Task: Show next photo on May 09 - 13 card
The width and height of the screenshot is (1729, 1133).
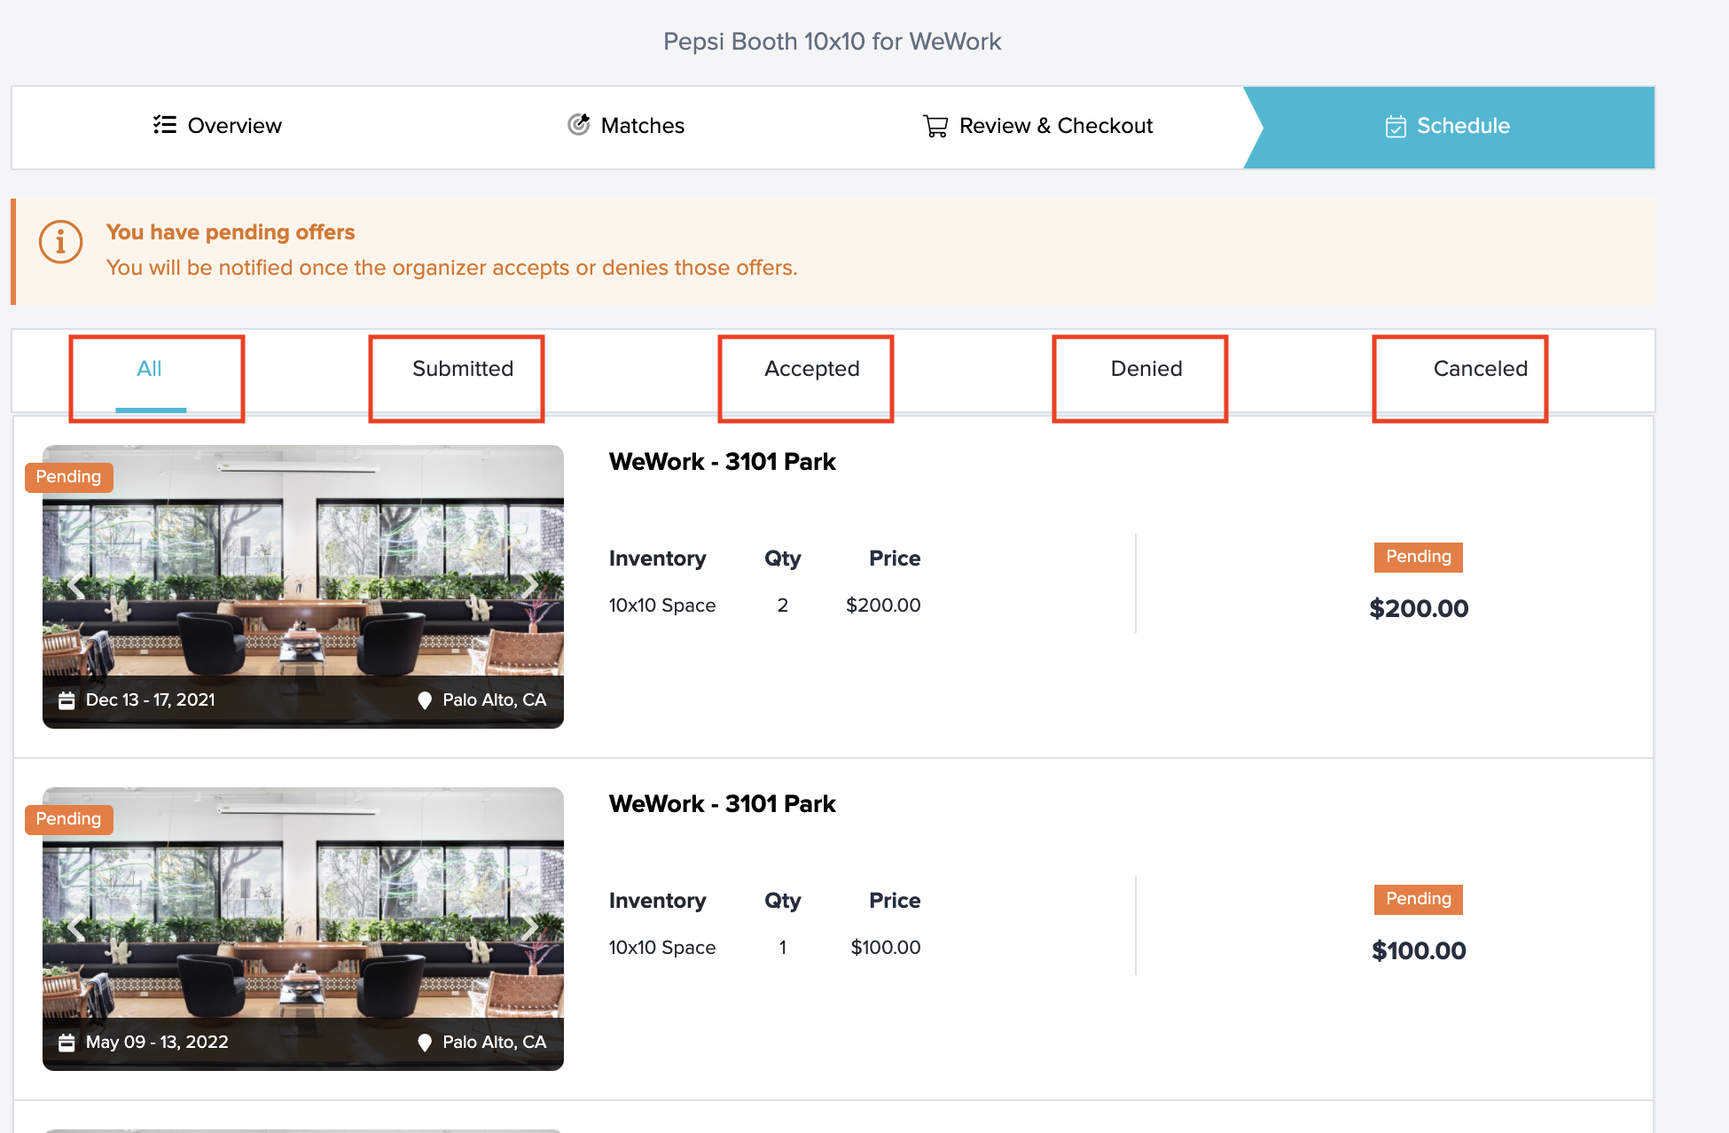Action: 529,928
